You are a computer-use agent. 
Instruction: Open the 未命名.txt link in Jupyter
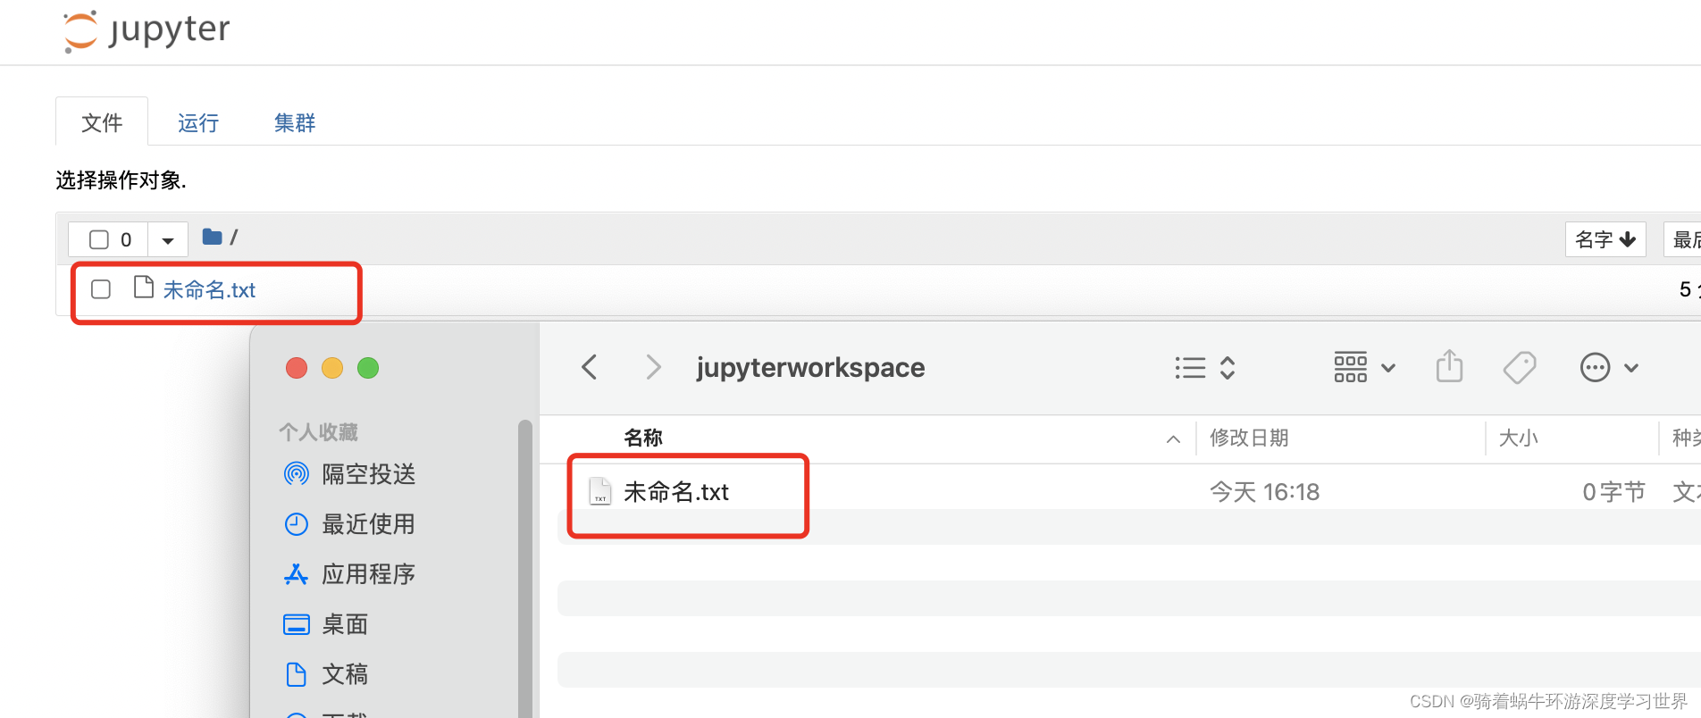[209, 290]
